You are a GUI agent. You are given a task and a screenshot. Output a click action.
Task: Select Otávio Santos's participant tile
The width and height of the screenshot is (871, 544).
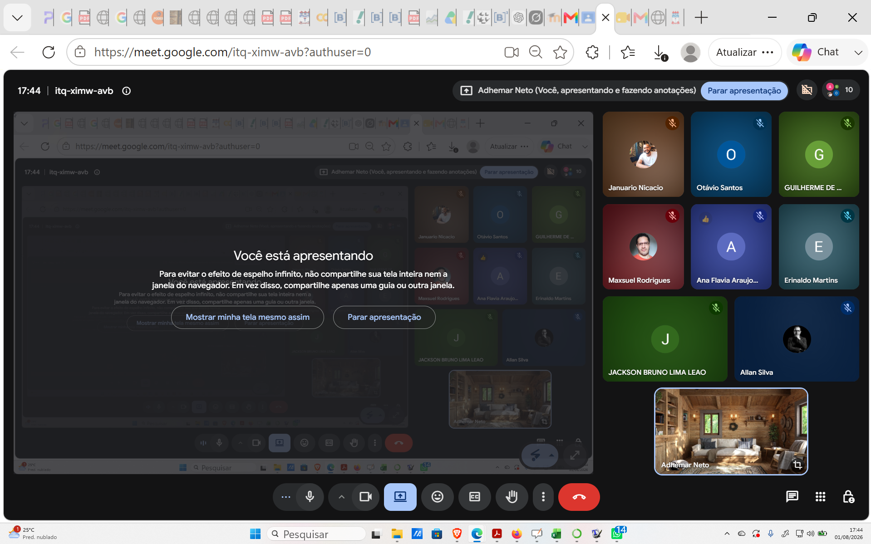(731, 154)
